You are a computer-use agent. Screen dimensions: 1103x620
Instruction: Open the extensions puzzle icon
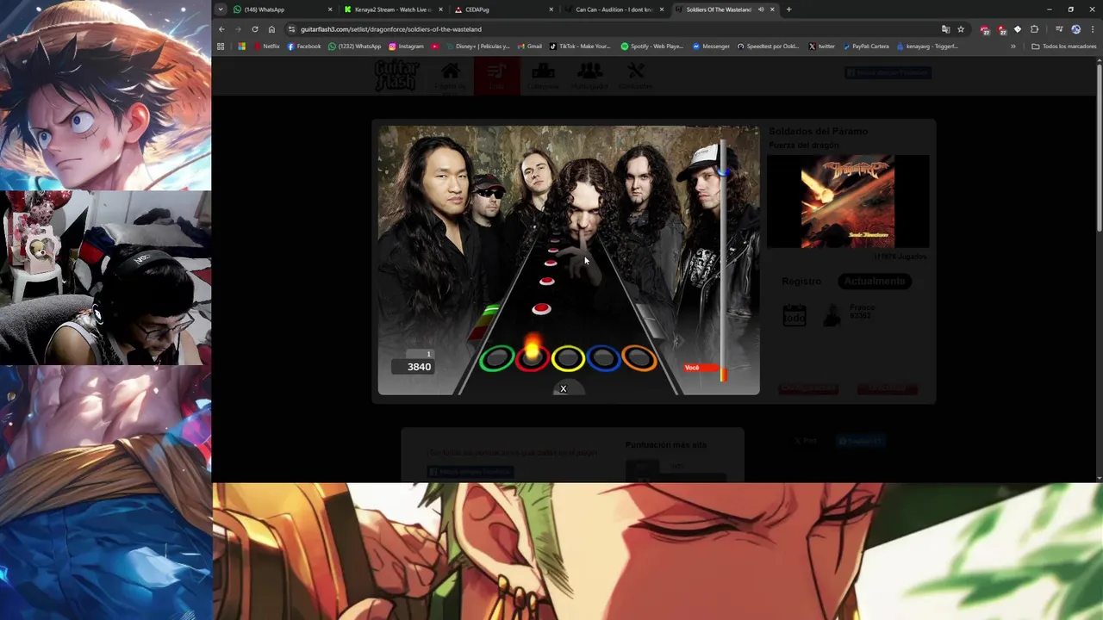click(x=1034, y=29)
